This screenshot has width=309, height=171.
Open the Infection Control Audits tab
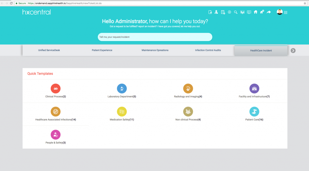(x=208, y=50)
